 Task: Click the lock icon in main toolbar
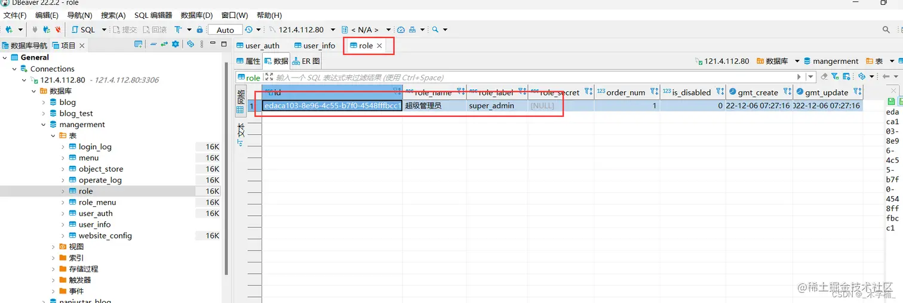[x=199, y=29]
